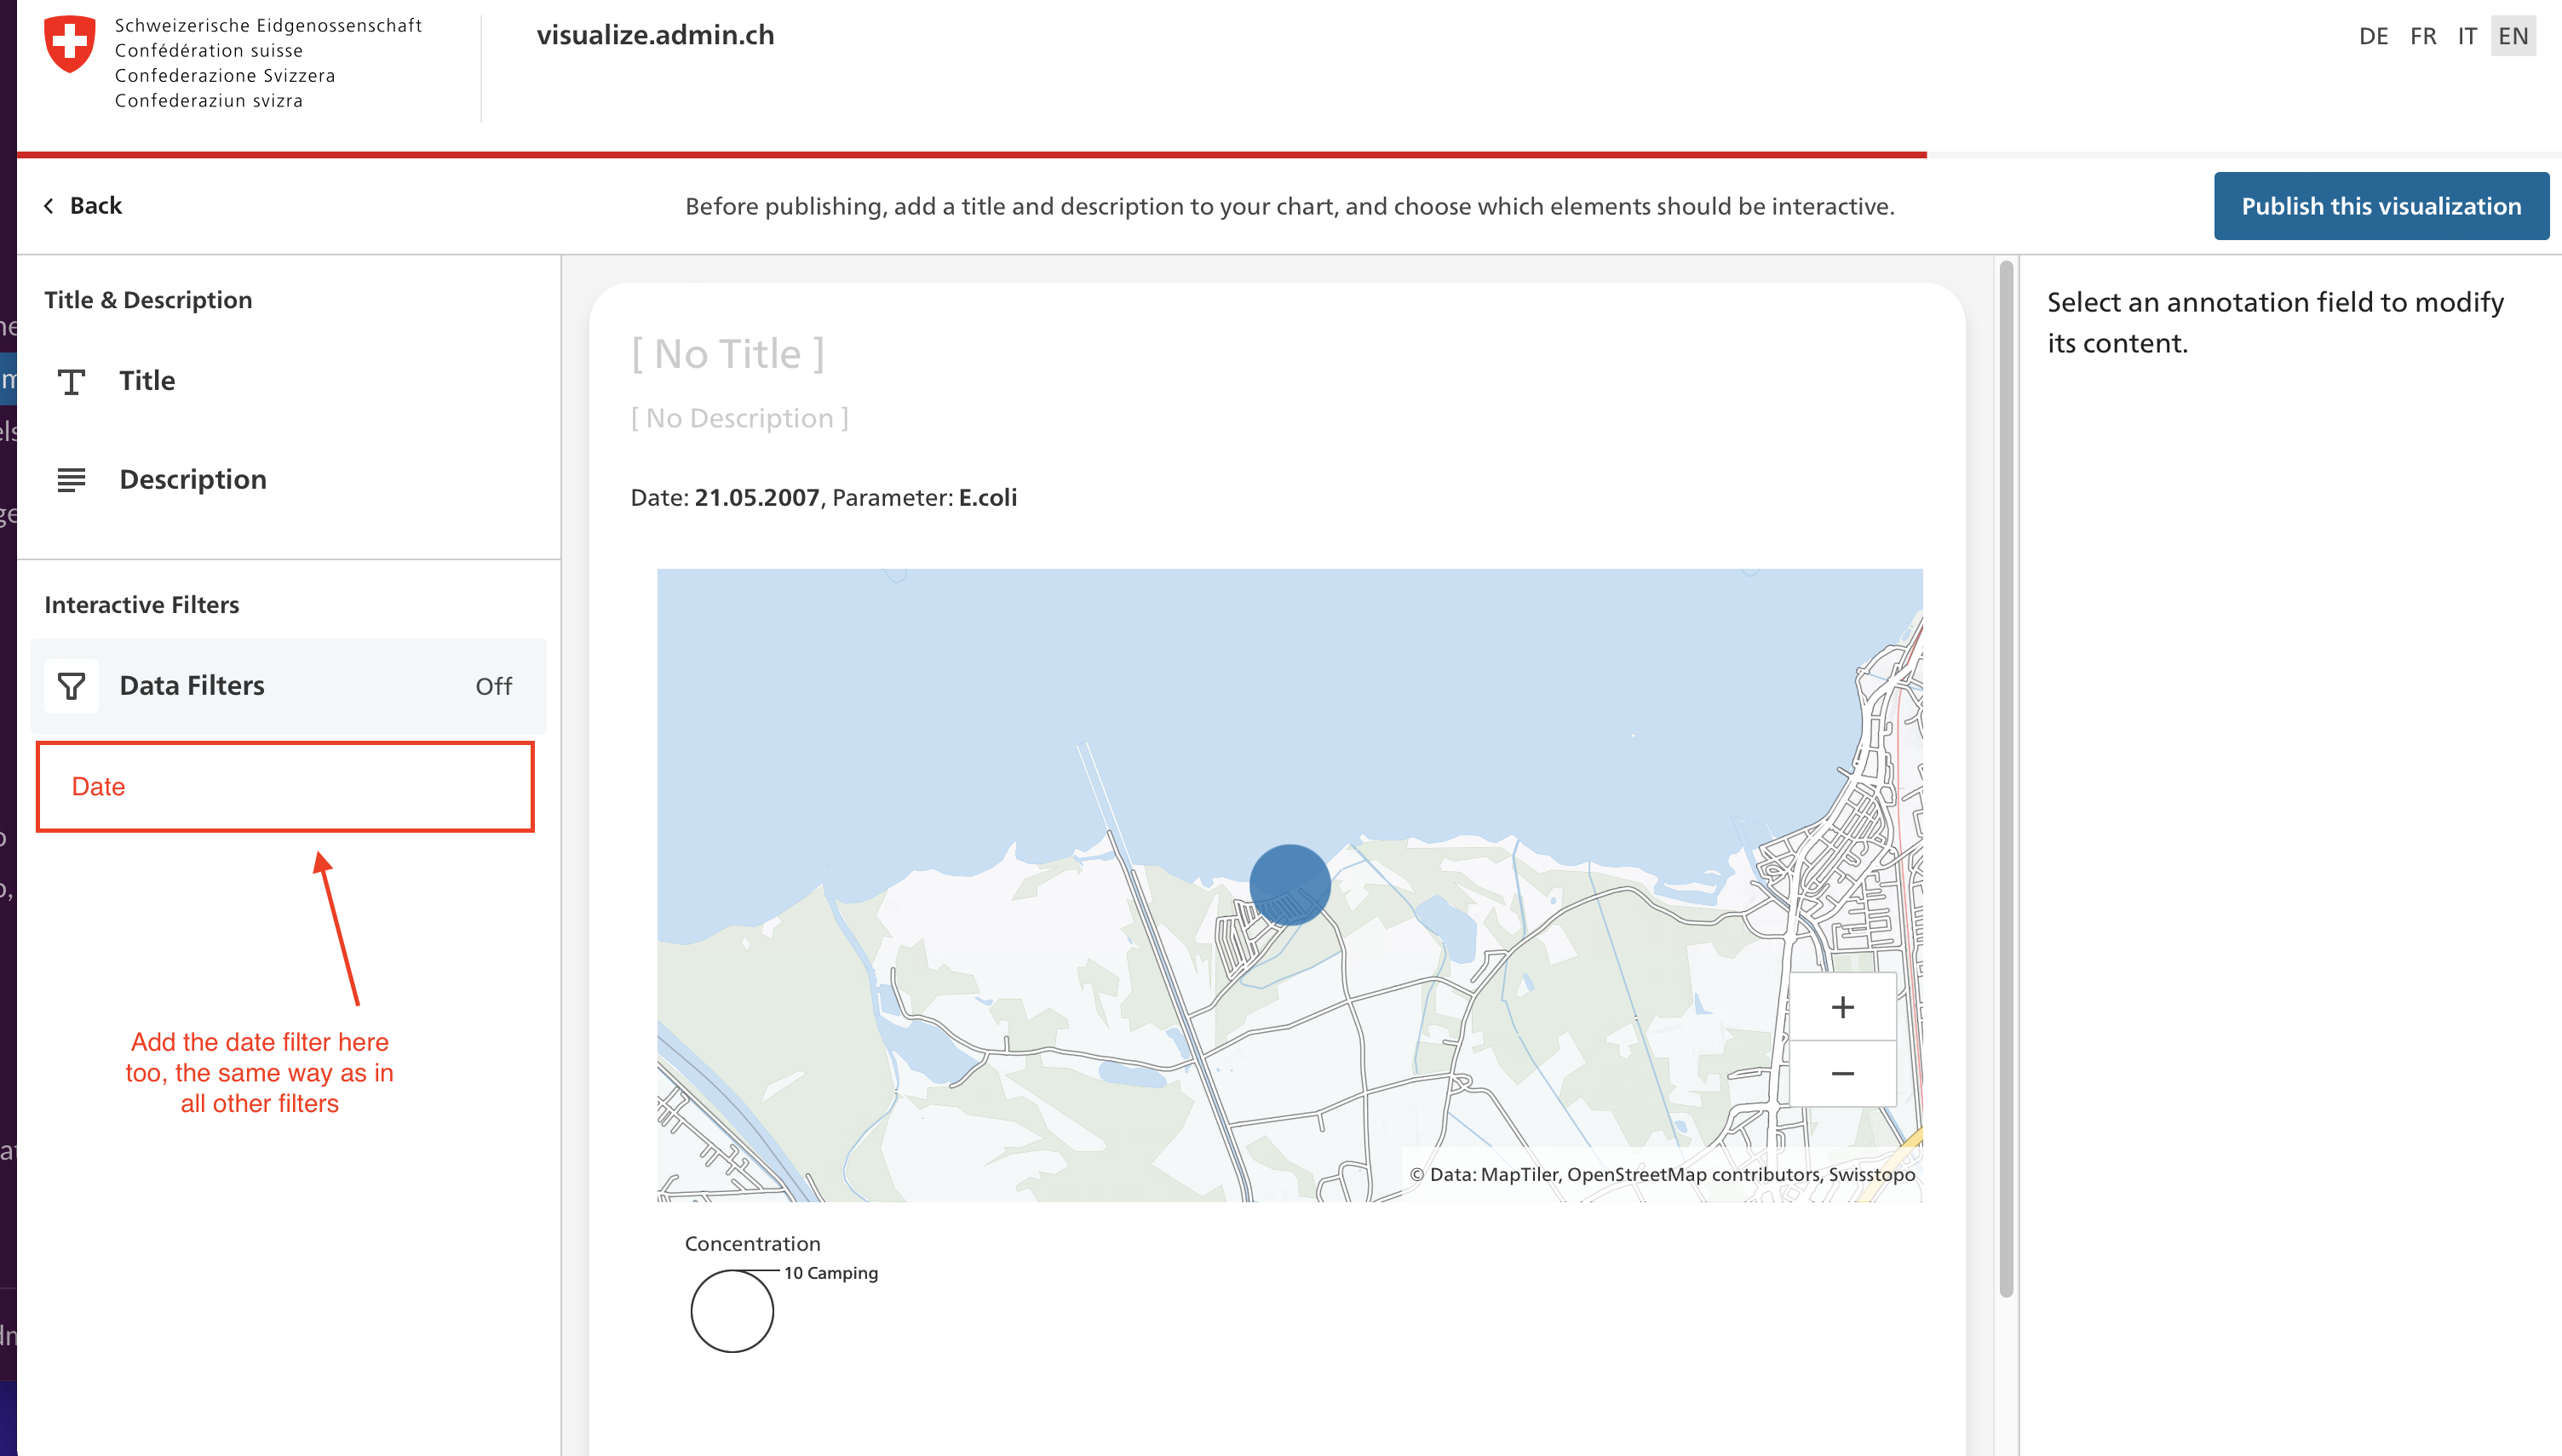Screen dimensions: 2562x1456
Task: Open the Description annotation icon
Action: 71,480
